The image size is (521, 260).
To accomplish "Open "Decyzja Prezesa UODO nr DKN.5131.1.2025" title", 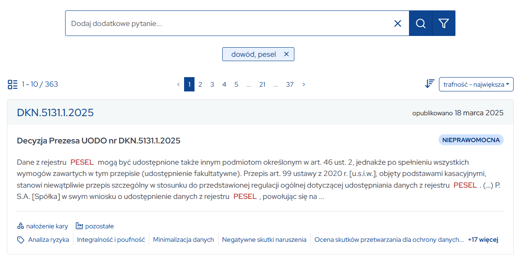I will tap(99, 141).
